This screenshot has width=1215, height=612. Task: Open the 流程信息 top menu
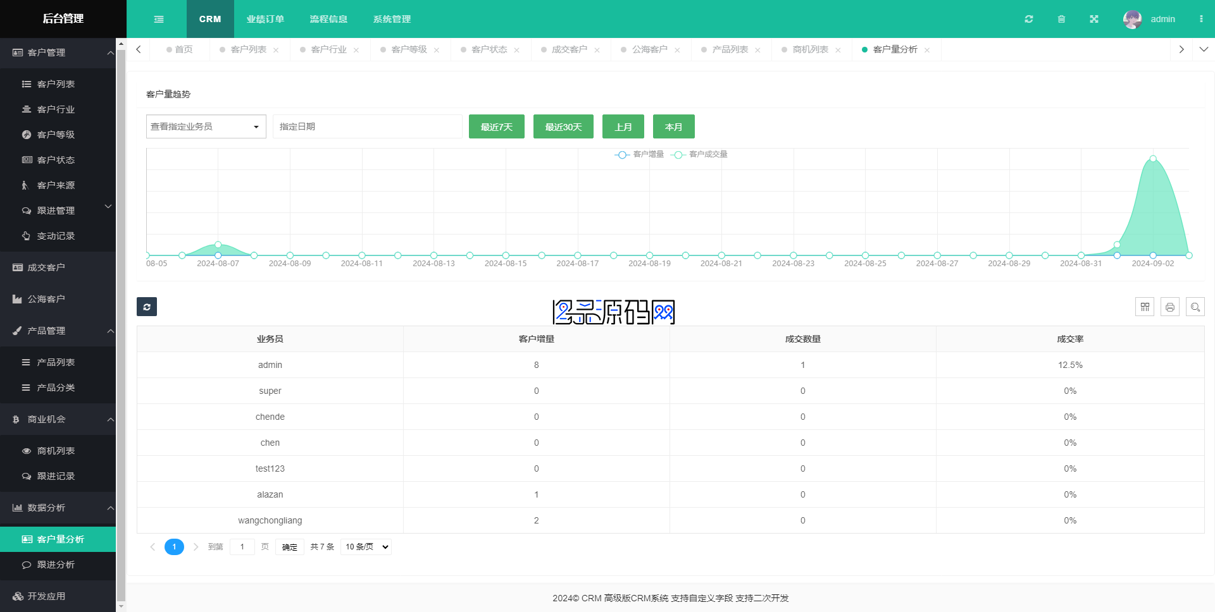point(328,19)
